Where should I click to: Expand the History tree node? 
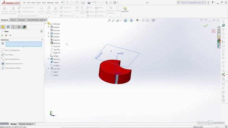click(48, 27)
